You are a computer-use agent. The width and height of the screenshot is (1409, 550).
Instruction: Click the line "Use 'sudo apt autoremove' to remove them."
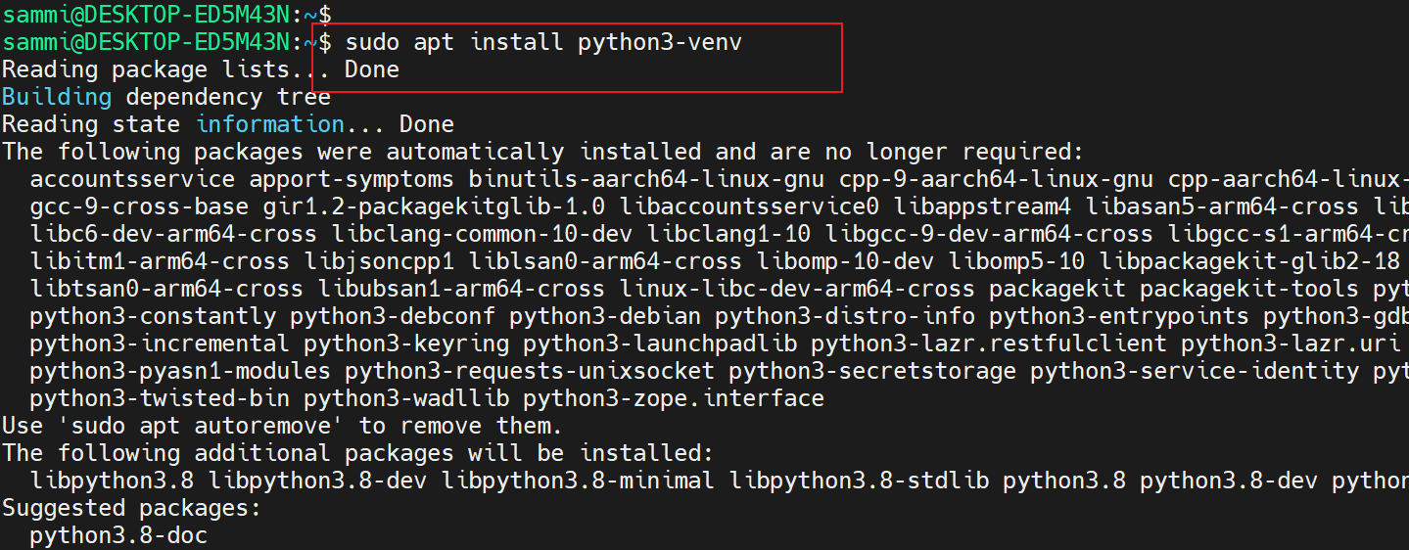283,426
